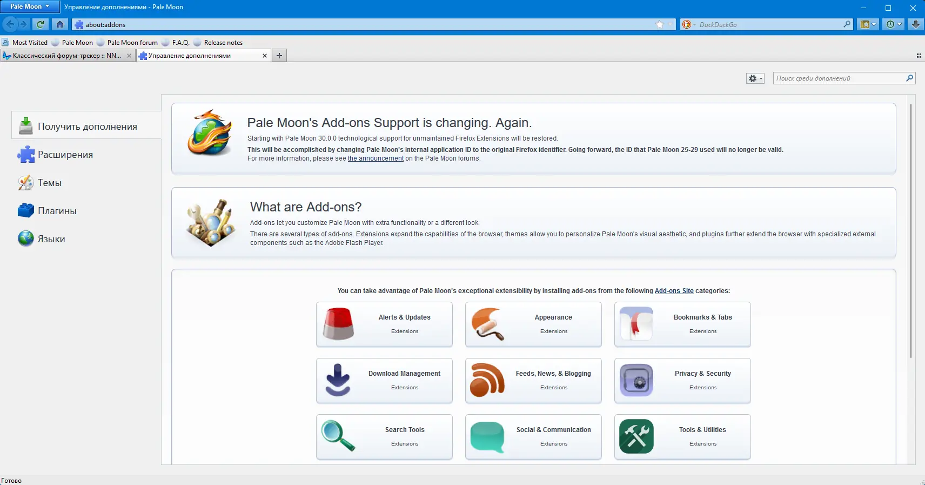Image resolution: width=925 pixels, height=485 pixels.
Task: Follow the Add-ons Site link
Action: pyautogui.click(x=674, y=291)
